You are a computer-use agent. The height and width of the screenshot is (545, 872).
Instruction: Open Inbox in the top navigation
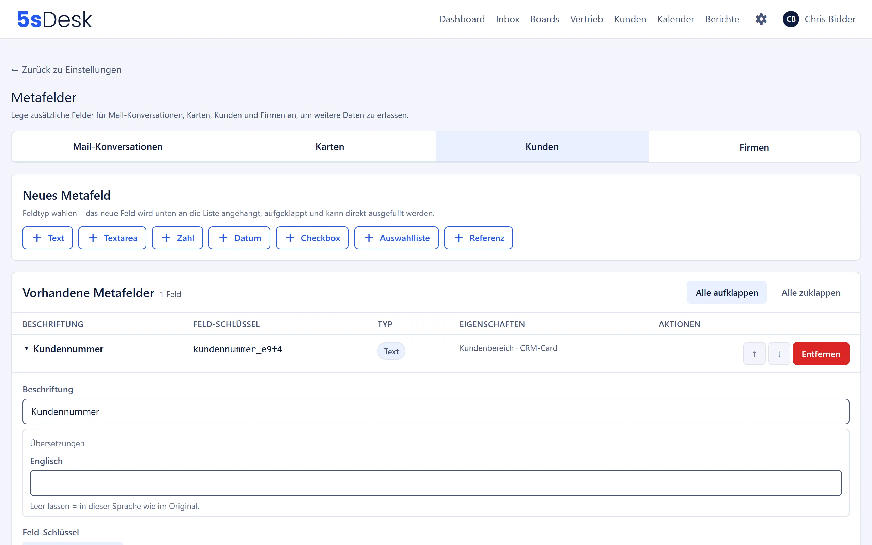coord(507,19)
